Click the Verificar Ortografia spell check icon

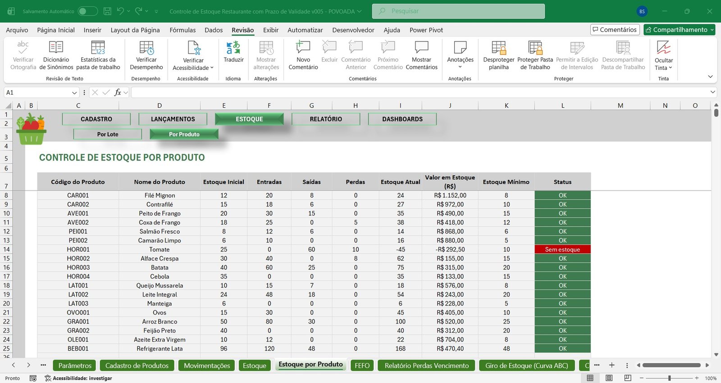click(23, 47)
